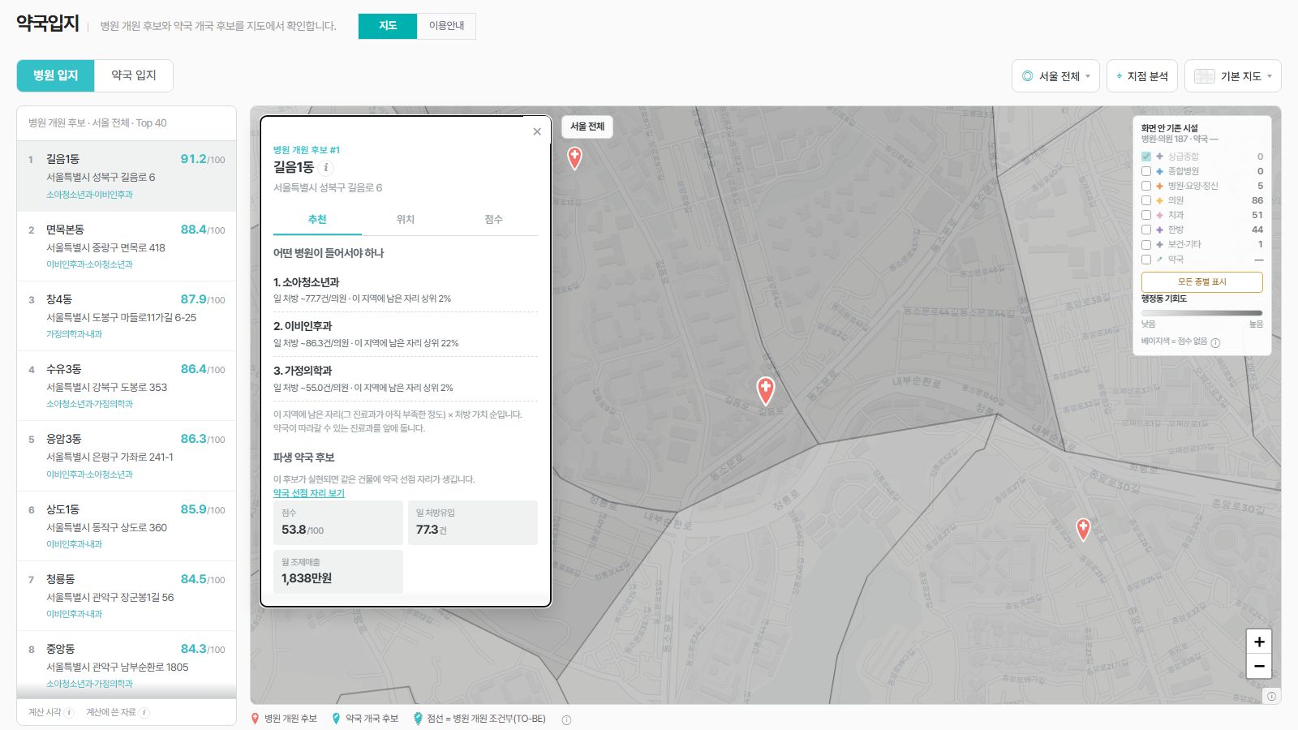Click the teal 약국 개국 후보 legend pin
The image size is (1298, 730).
(x=337, y=719)
